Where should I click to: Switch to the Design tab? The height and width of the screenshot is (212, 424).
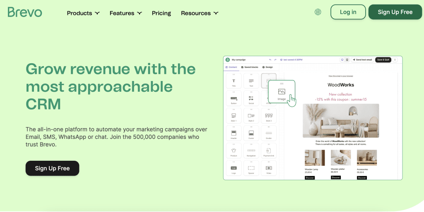[x=267, y=67]
